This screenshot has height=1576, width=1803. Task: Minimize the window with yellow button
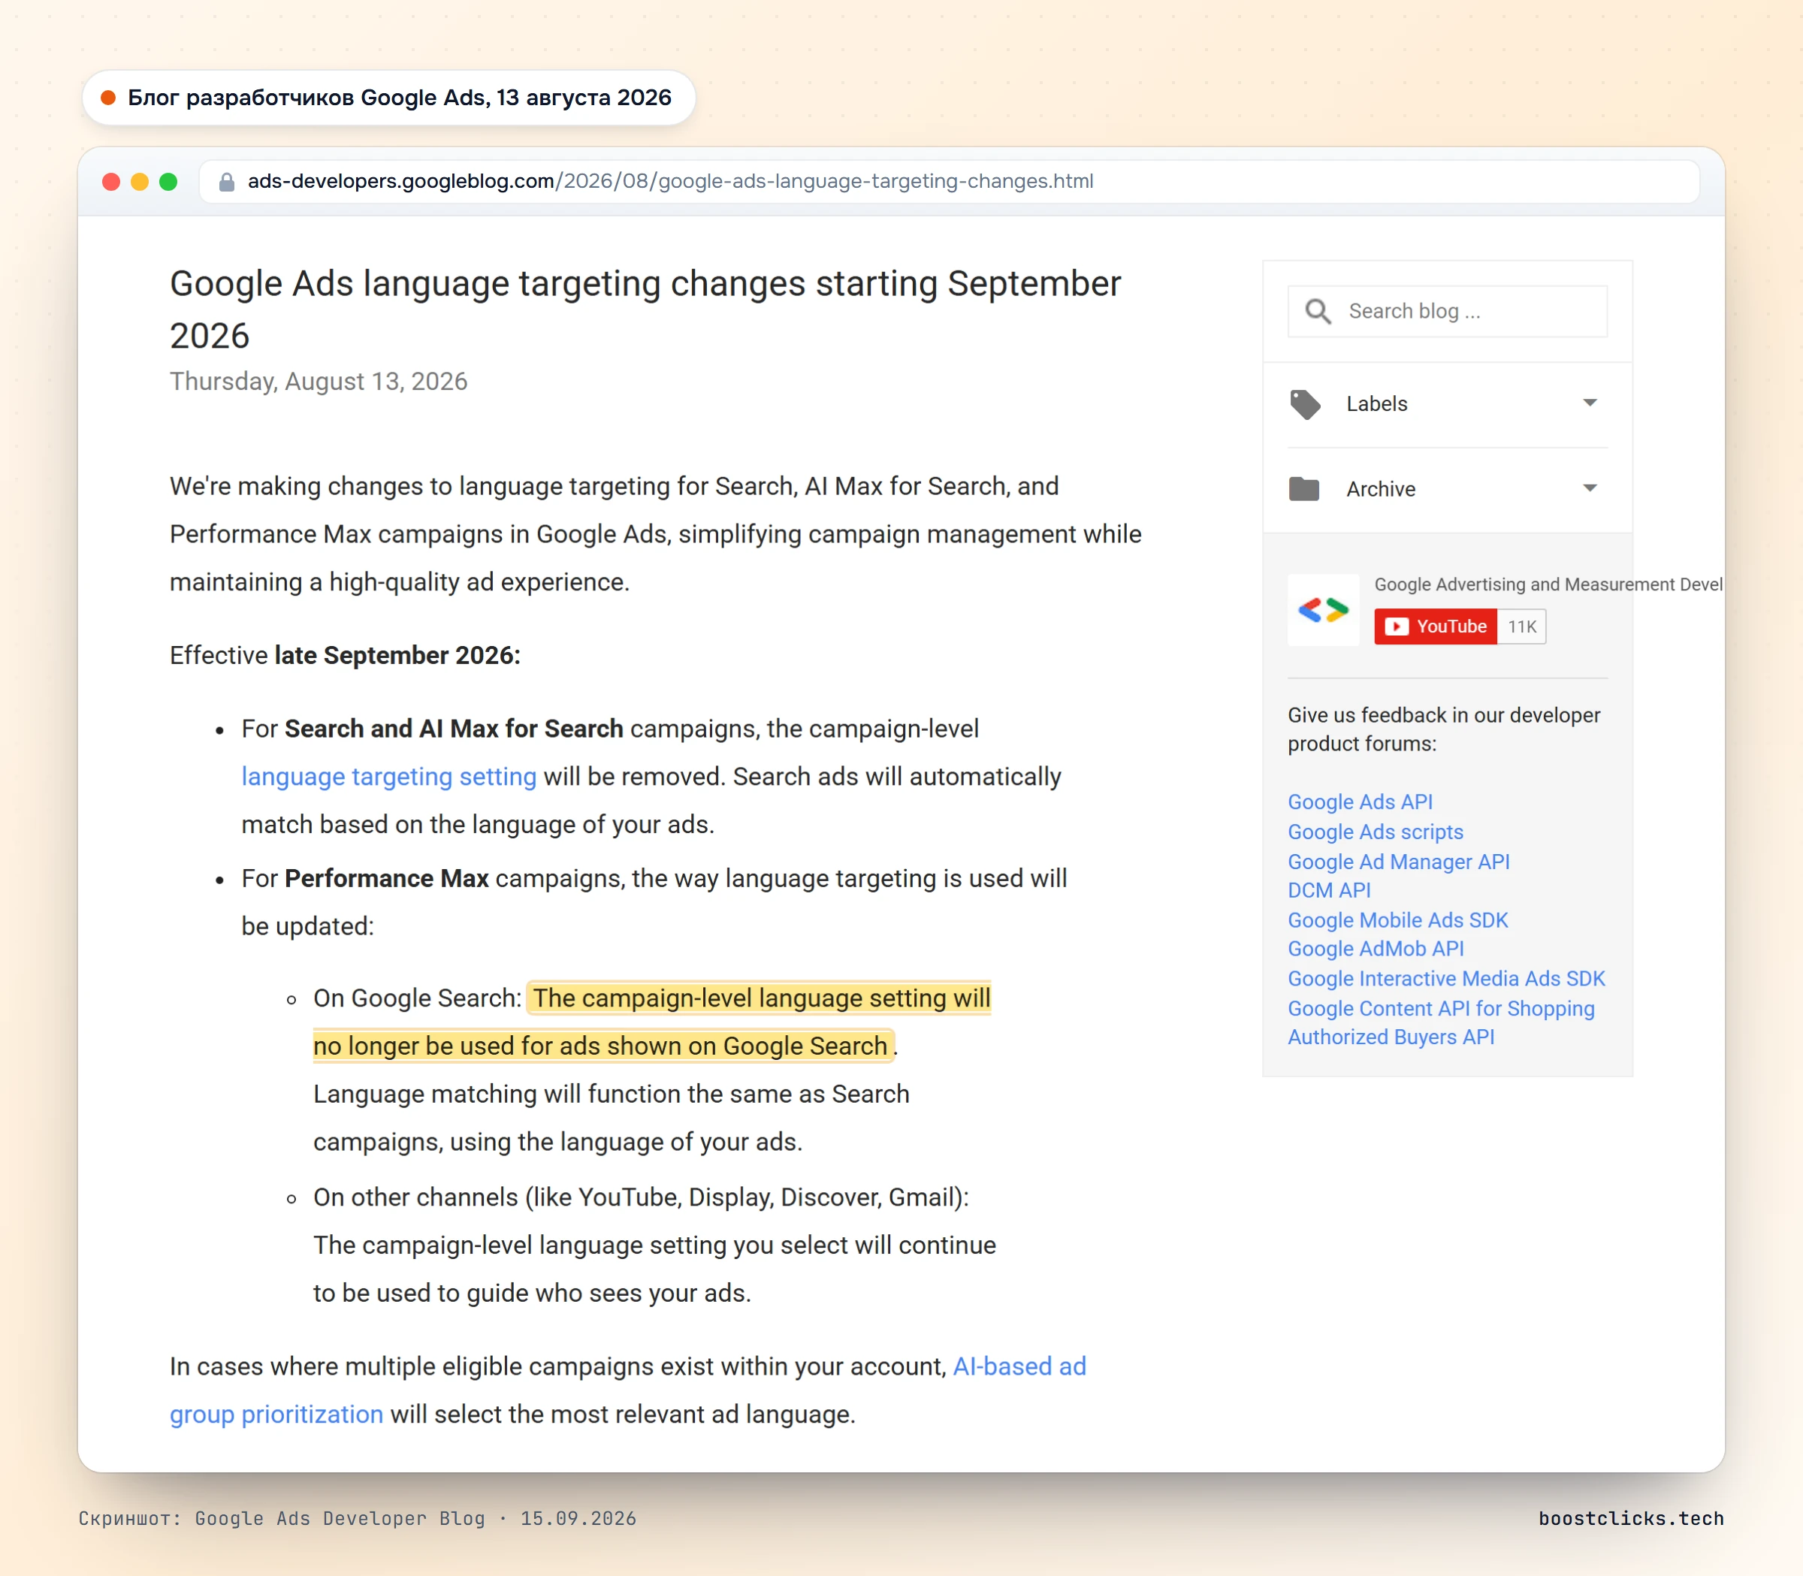point(139,182)
